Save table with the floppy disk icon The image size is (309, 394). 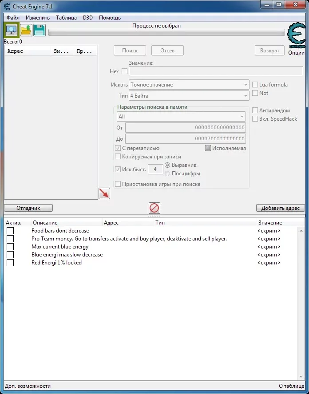coord(40,30)
